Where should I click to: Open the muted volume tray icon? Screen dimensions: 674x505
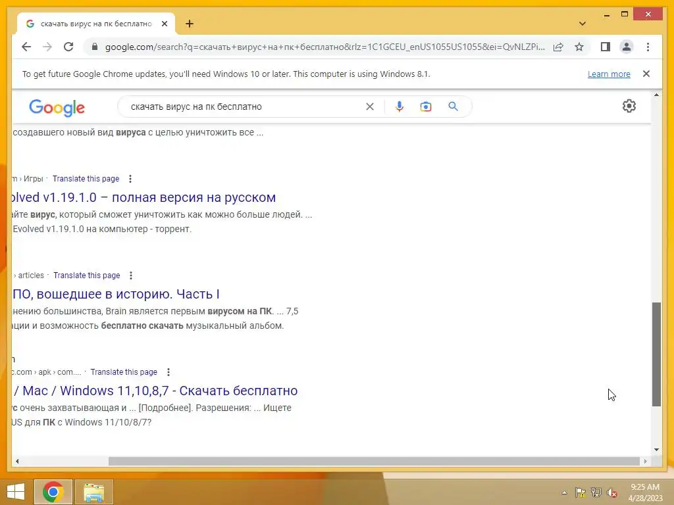[x=612, y=493]
